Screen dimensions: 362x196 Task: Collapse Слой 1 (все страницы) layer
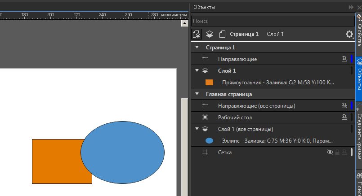[197, 129]
